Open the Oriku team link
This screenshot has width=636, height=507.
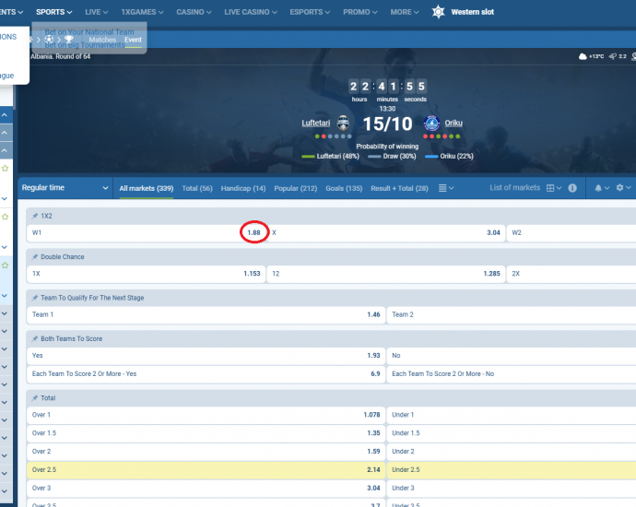coord(453,123)
